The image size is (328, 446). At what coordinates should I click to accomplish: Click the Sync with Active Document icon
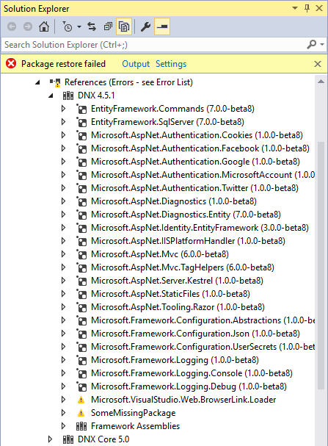[x=92, y=26]
